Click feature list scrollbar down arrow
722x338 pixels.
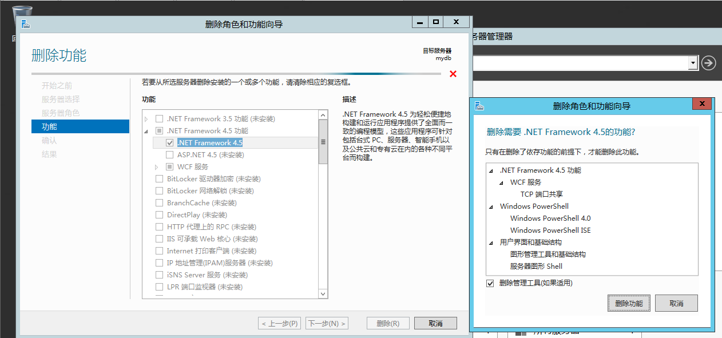[x=323, y=293]
